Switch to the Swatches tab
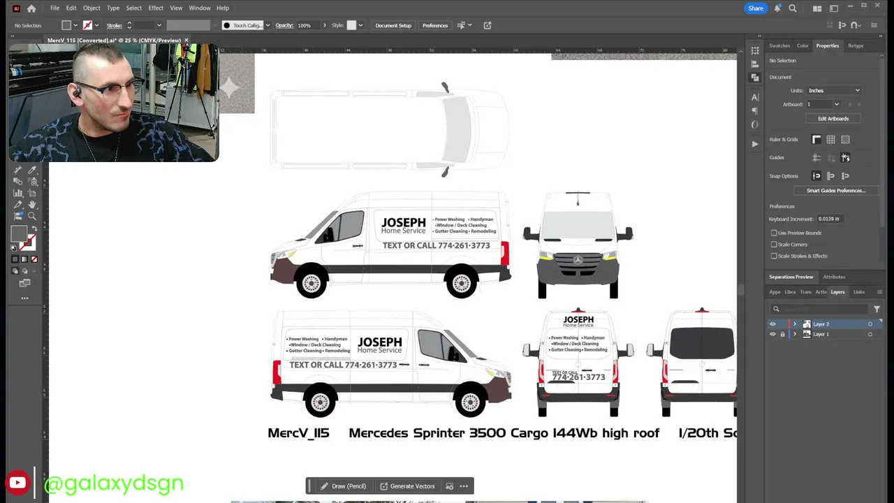The image size is (894, 503). pyautogui.click(x=779, y=46)
